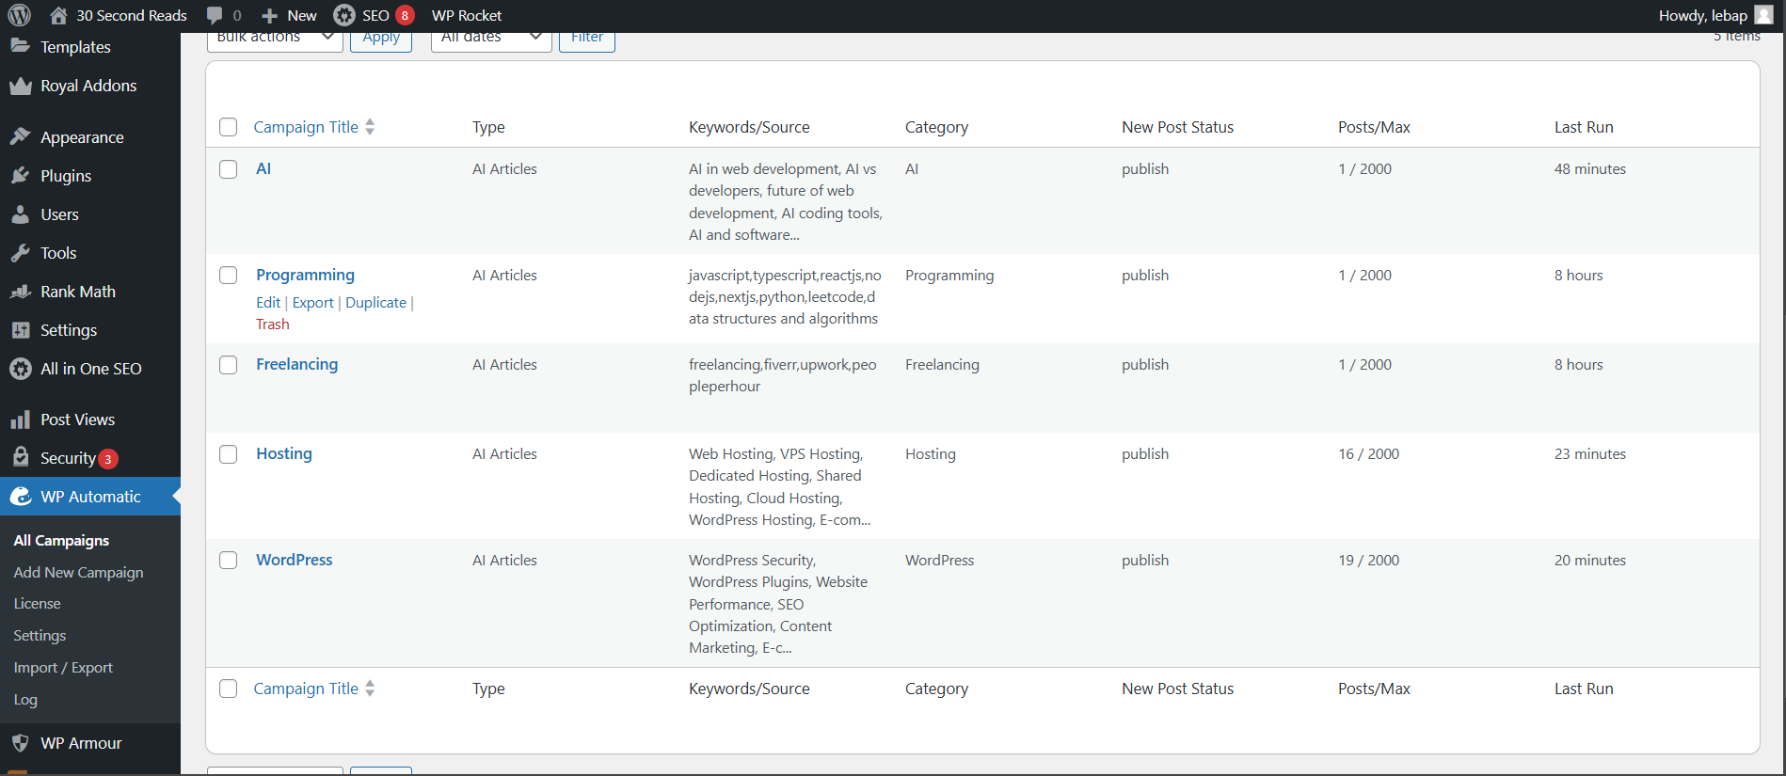
Task: Open the All dates dropdown
Action: (491, 40)
